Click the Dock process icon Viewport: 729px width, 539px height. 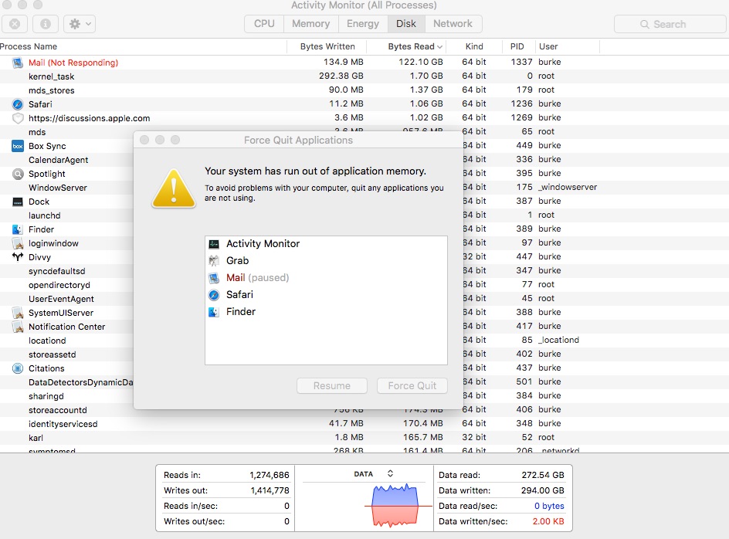pyautogui.click(x=18, y=202)
